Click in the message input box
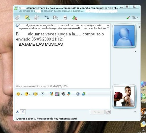 (63, 103)
